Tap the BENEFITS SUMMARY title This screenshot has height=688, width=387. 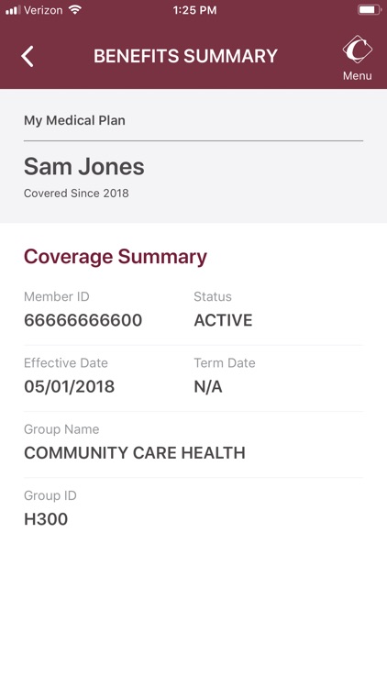coord(185,56)
